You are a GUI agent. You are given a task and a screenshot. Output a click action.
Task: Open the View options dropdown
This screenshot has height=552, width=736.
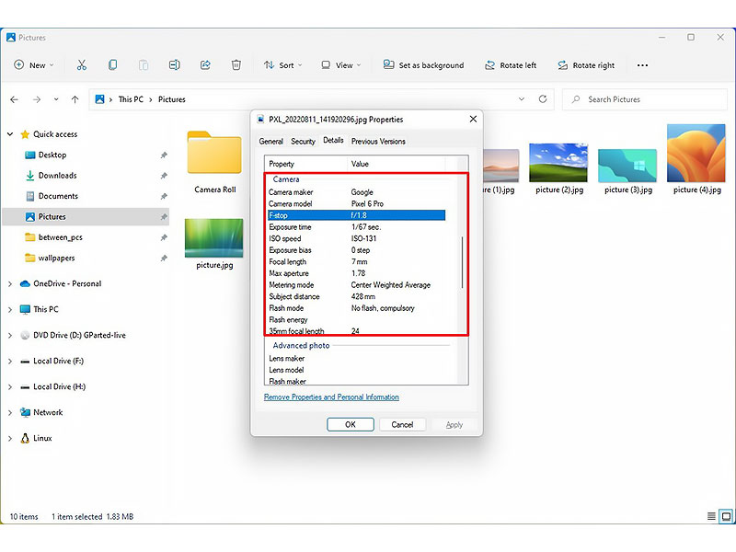340,65
